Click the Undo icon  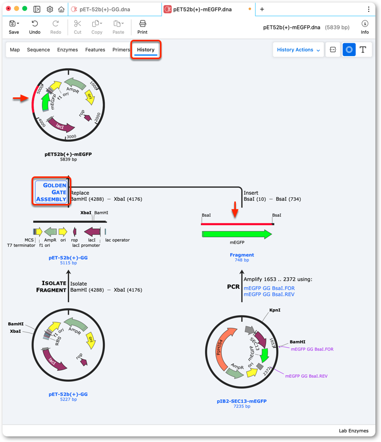click(35, 23)
